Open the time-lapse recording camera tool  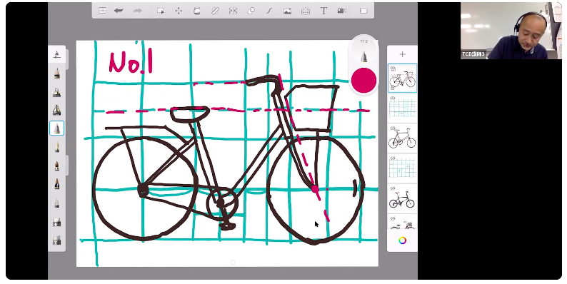pyautogui.click(x=342, y=11)
